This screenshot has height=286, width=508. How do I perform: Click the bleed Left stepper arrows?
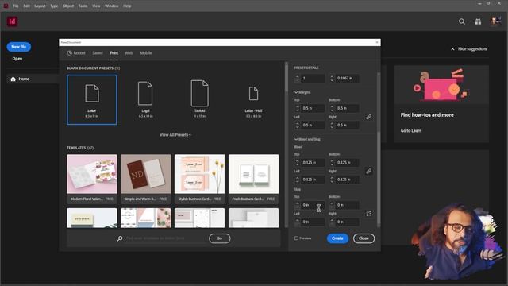(x=298, y=180)
